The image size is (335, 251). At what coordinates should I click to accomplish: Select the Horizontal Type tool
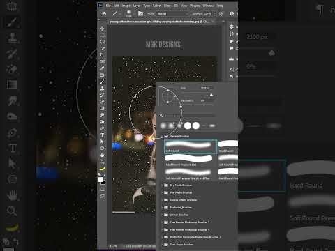(103, 135)
